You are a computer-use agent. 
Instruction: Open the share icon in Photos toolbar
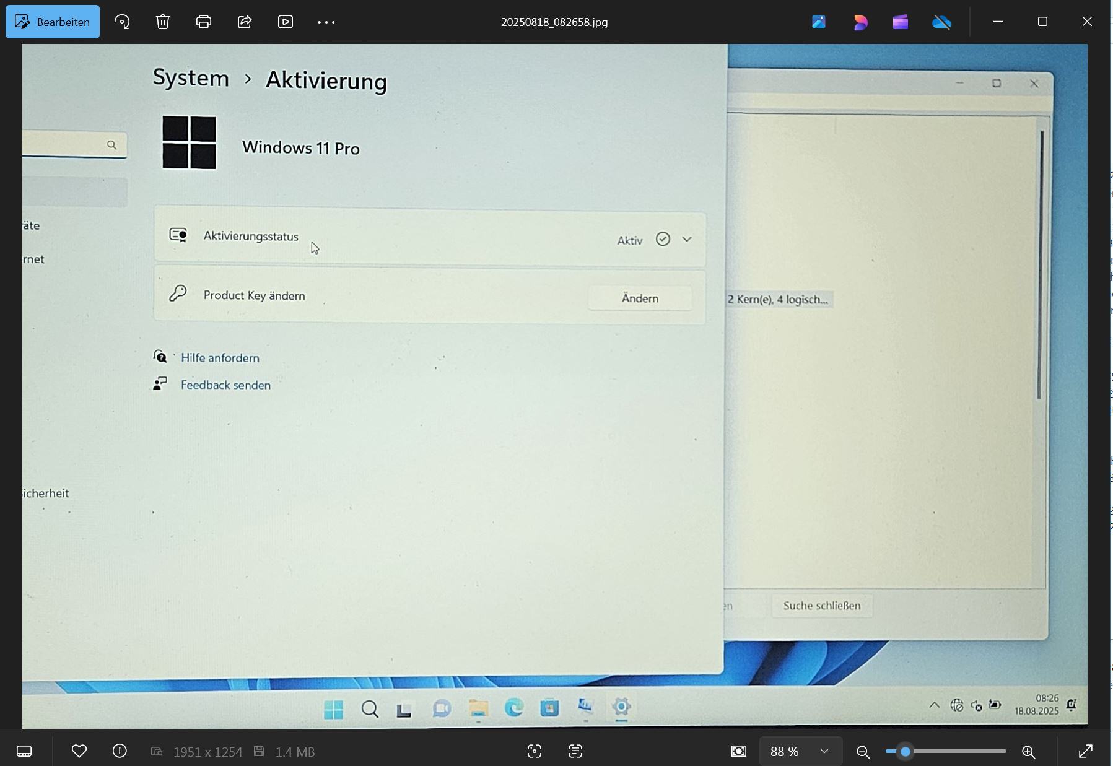[245, 22]
